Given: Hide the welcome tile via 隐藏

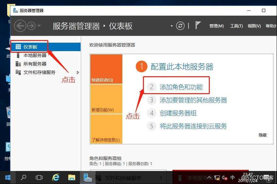Looking at the screenshot, I should (x=263, y=135).
